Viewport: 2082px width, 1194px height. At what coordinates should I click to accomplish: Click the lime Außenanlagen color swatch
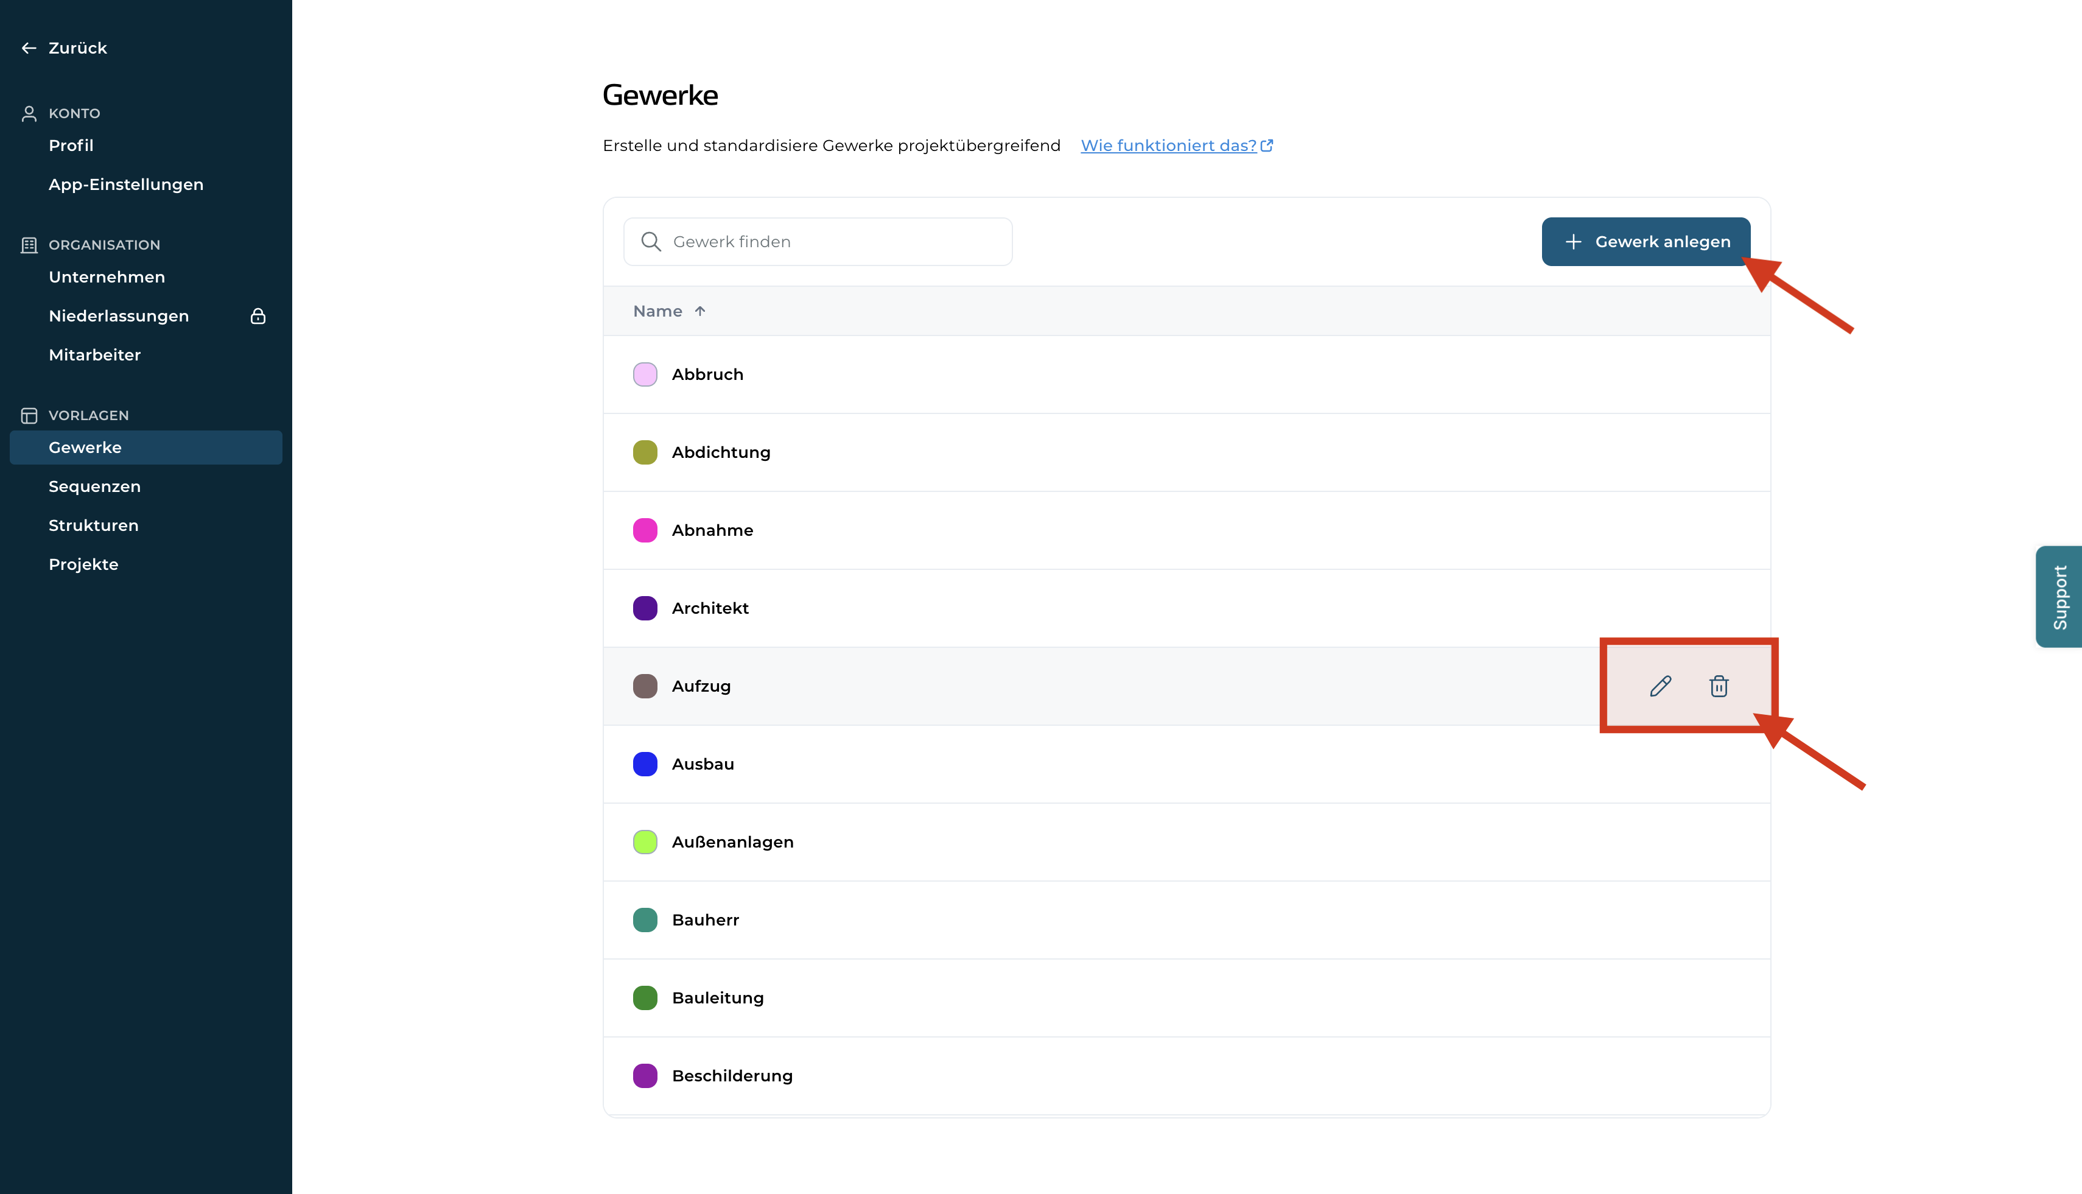coord(645,842)
